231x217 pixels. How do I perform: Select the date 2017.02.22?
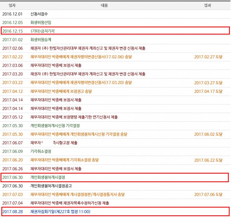pyautogui.click(x=12, y=57)
